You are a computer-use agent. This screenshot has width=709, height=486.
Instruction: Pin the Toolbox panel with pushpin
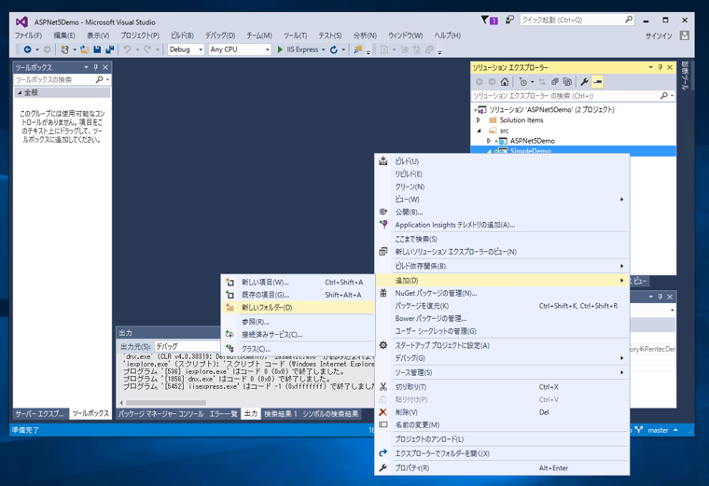96,67
